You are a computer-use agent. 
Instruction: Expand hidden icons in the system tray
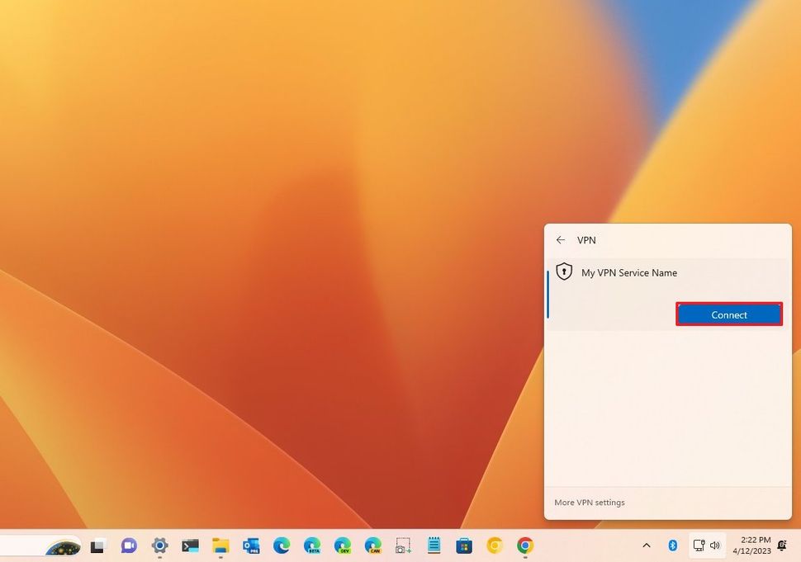pos(647,545)
